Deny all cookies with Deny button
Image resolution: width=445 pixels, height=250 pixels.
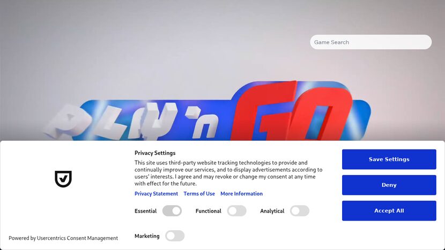pos(389,185)
